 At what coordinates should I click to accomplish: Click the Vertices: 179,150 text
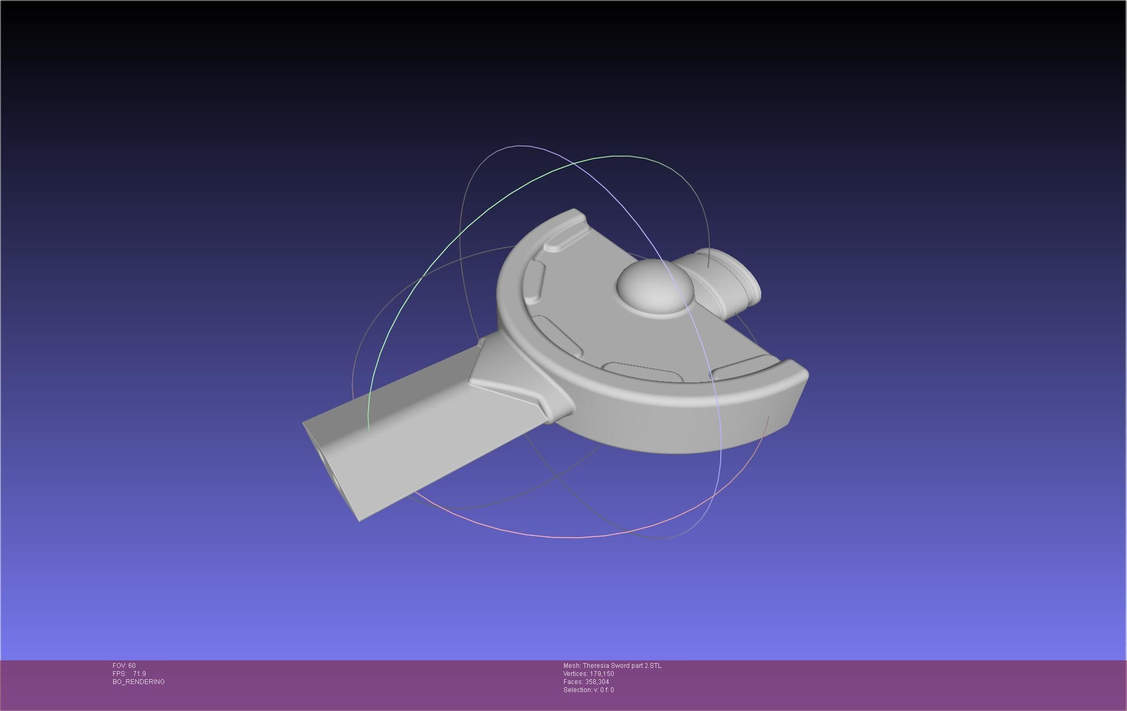(589, 674)
